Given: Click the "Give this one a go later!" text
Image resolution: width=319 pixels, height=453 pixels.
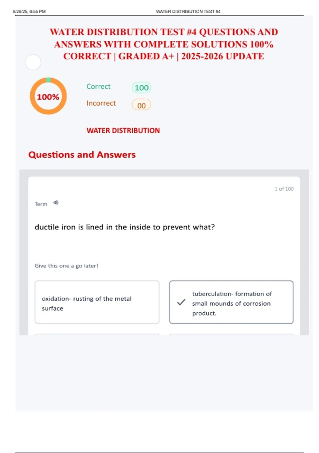Looking at the screenshot, I should (66, 266).
